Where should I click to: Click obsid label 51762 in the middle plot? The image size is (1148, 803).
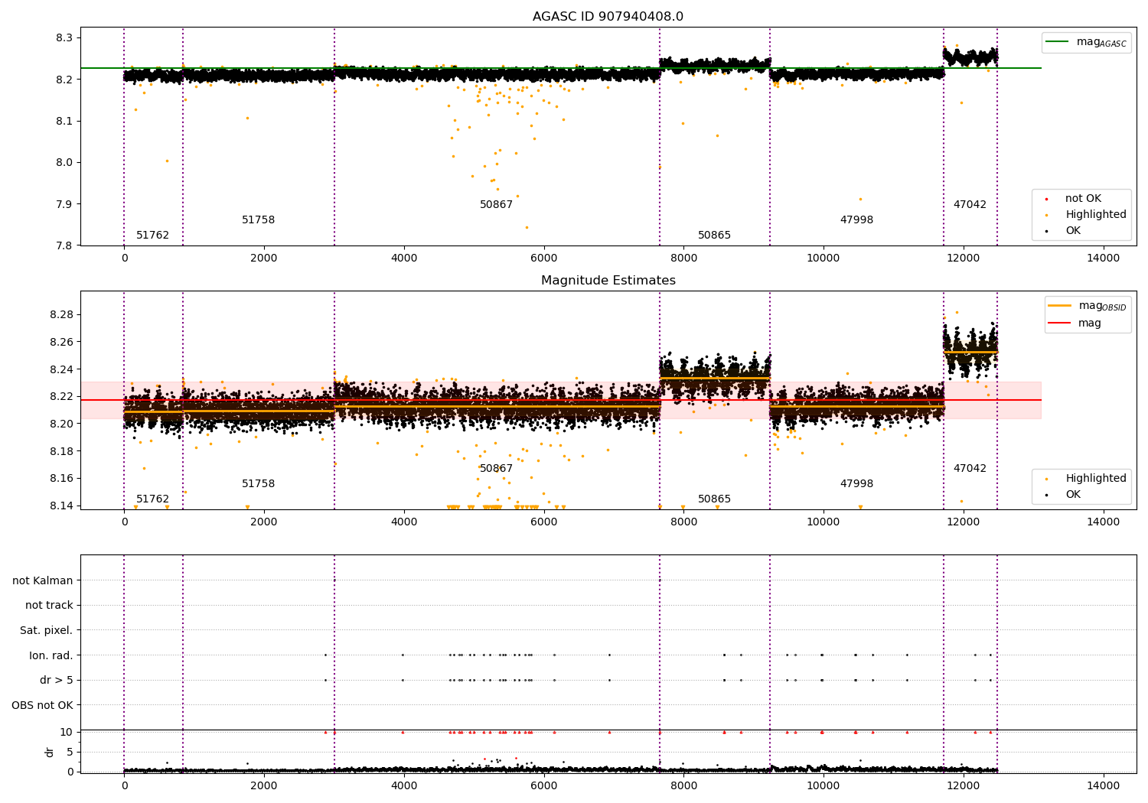(153, 499)
